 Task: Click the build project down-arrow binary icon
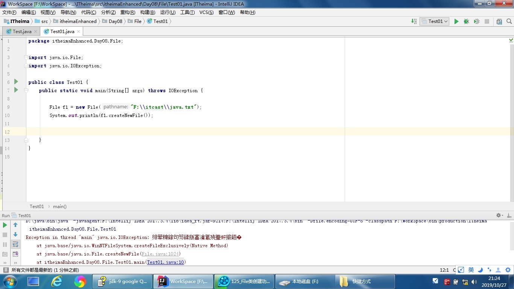point(414,21)
